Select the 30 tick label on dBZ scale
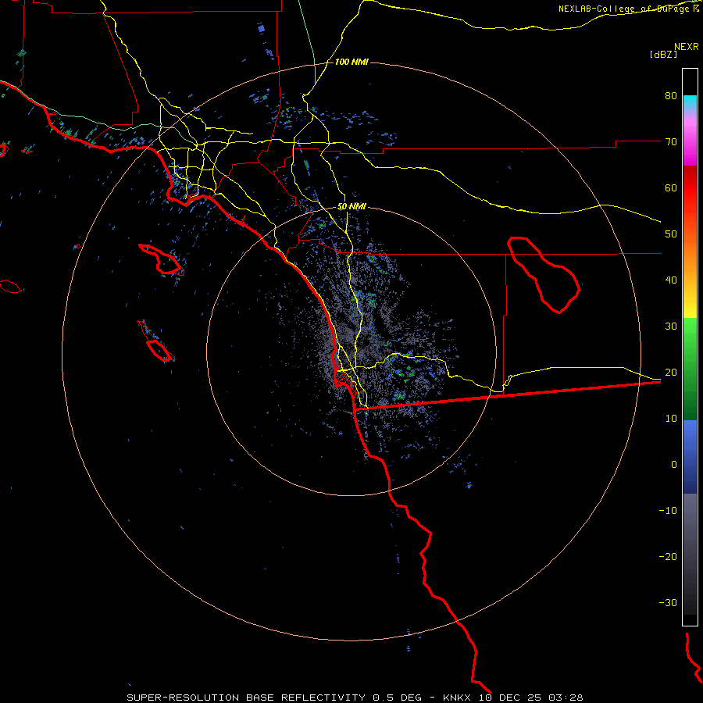This screenshot has height=703, width=703. point(671,327)
